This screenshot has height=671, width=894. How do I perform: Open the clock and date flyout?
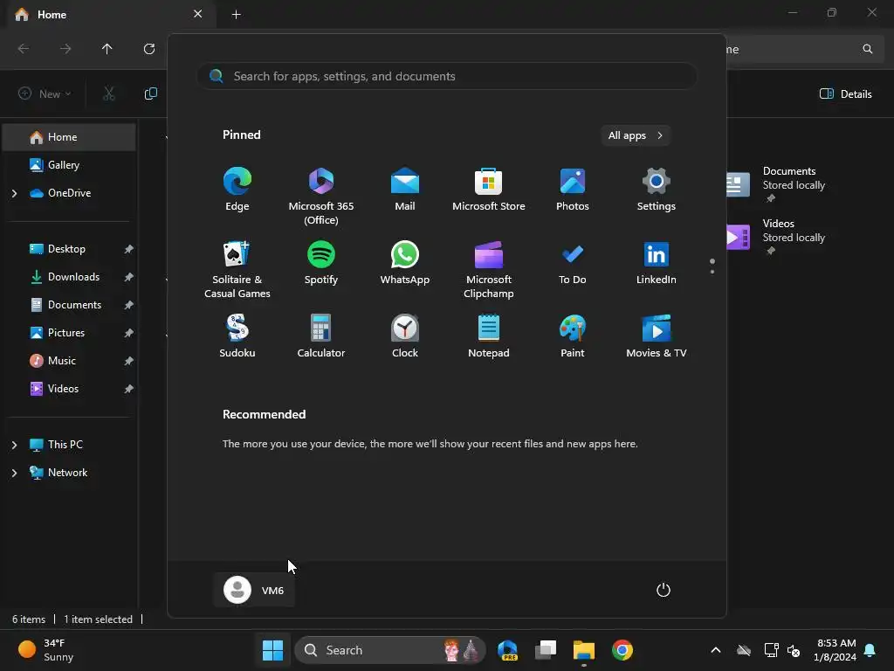point(836,650)
